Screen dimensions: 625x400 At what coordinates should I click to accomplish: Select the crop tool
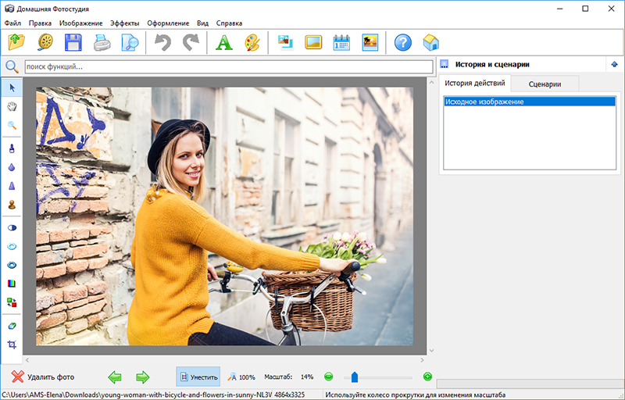point(12,345)
